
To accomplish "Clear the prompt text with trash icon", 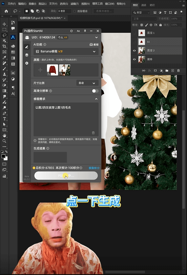I will 93,133.
